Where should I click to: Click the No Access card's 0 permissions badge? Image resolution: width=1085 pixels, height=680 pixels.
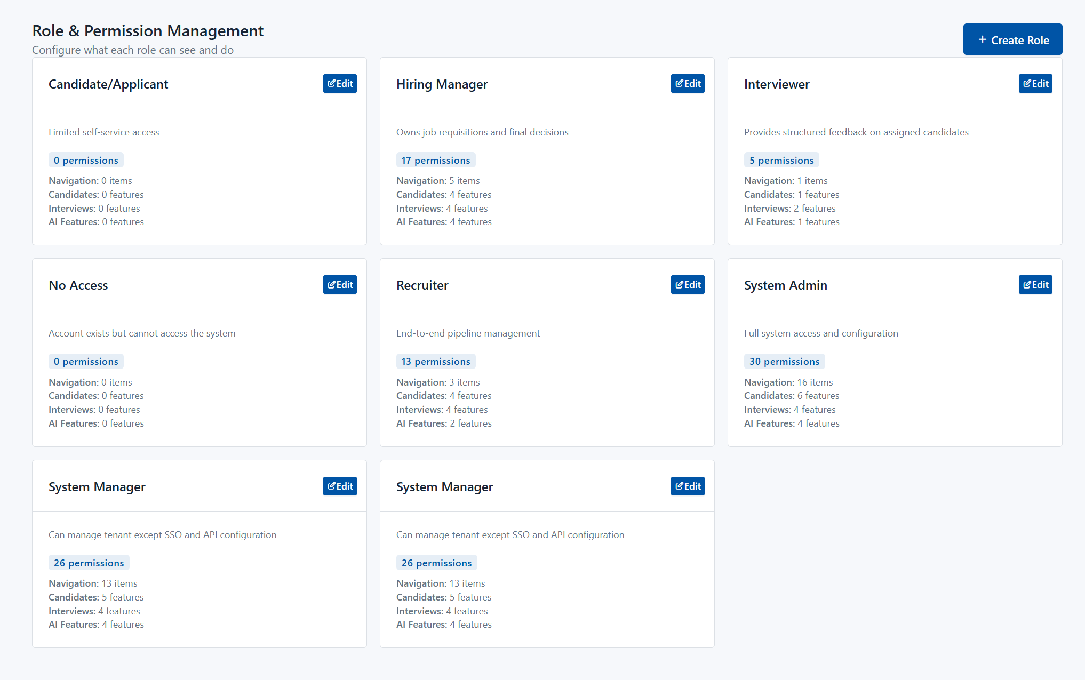(86, 362)
